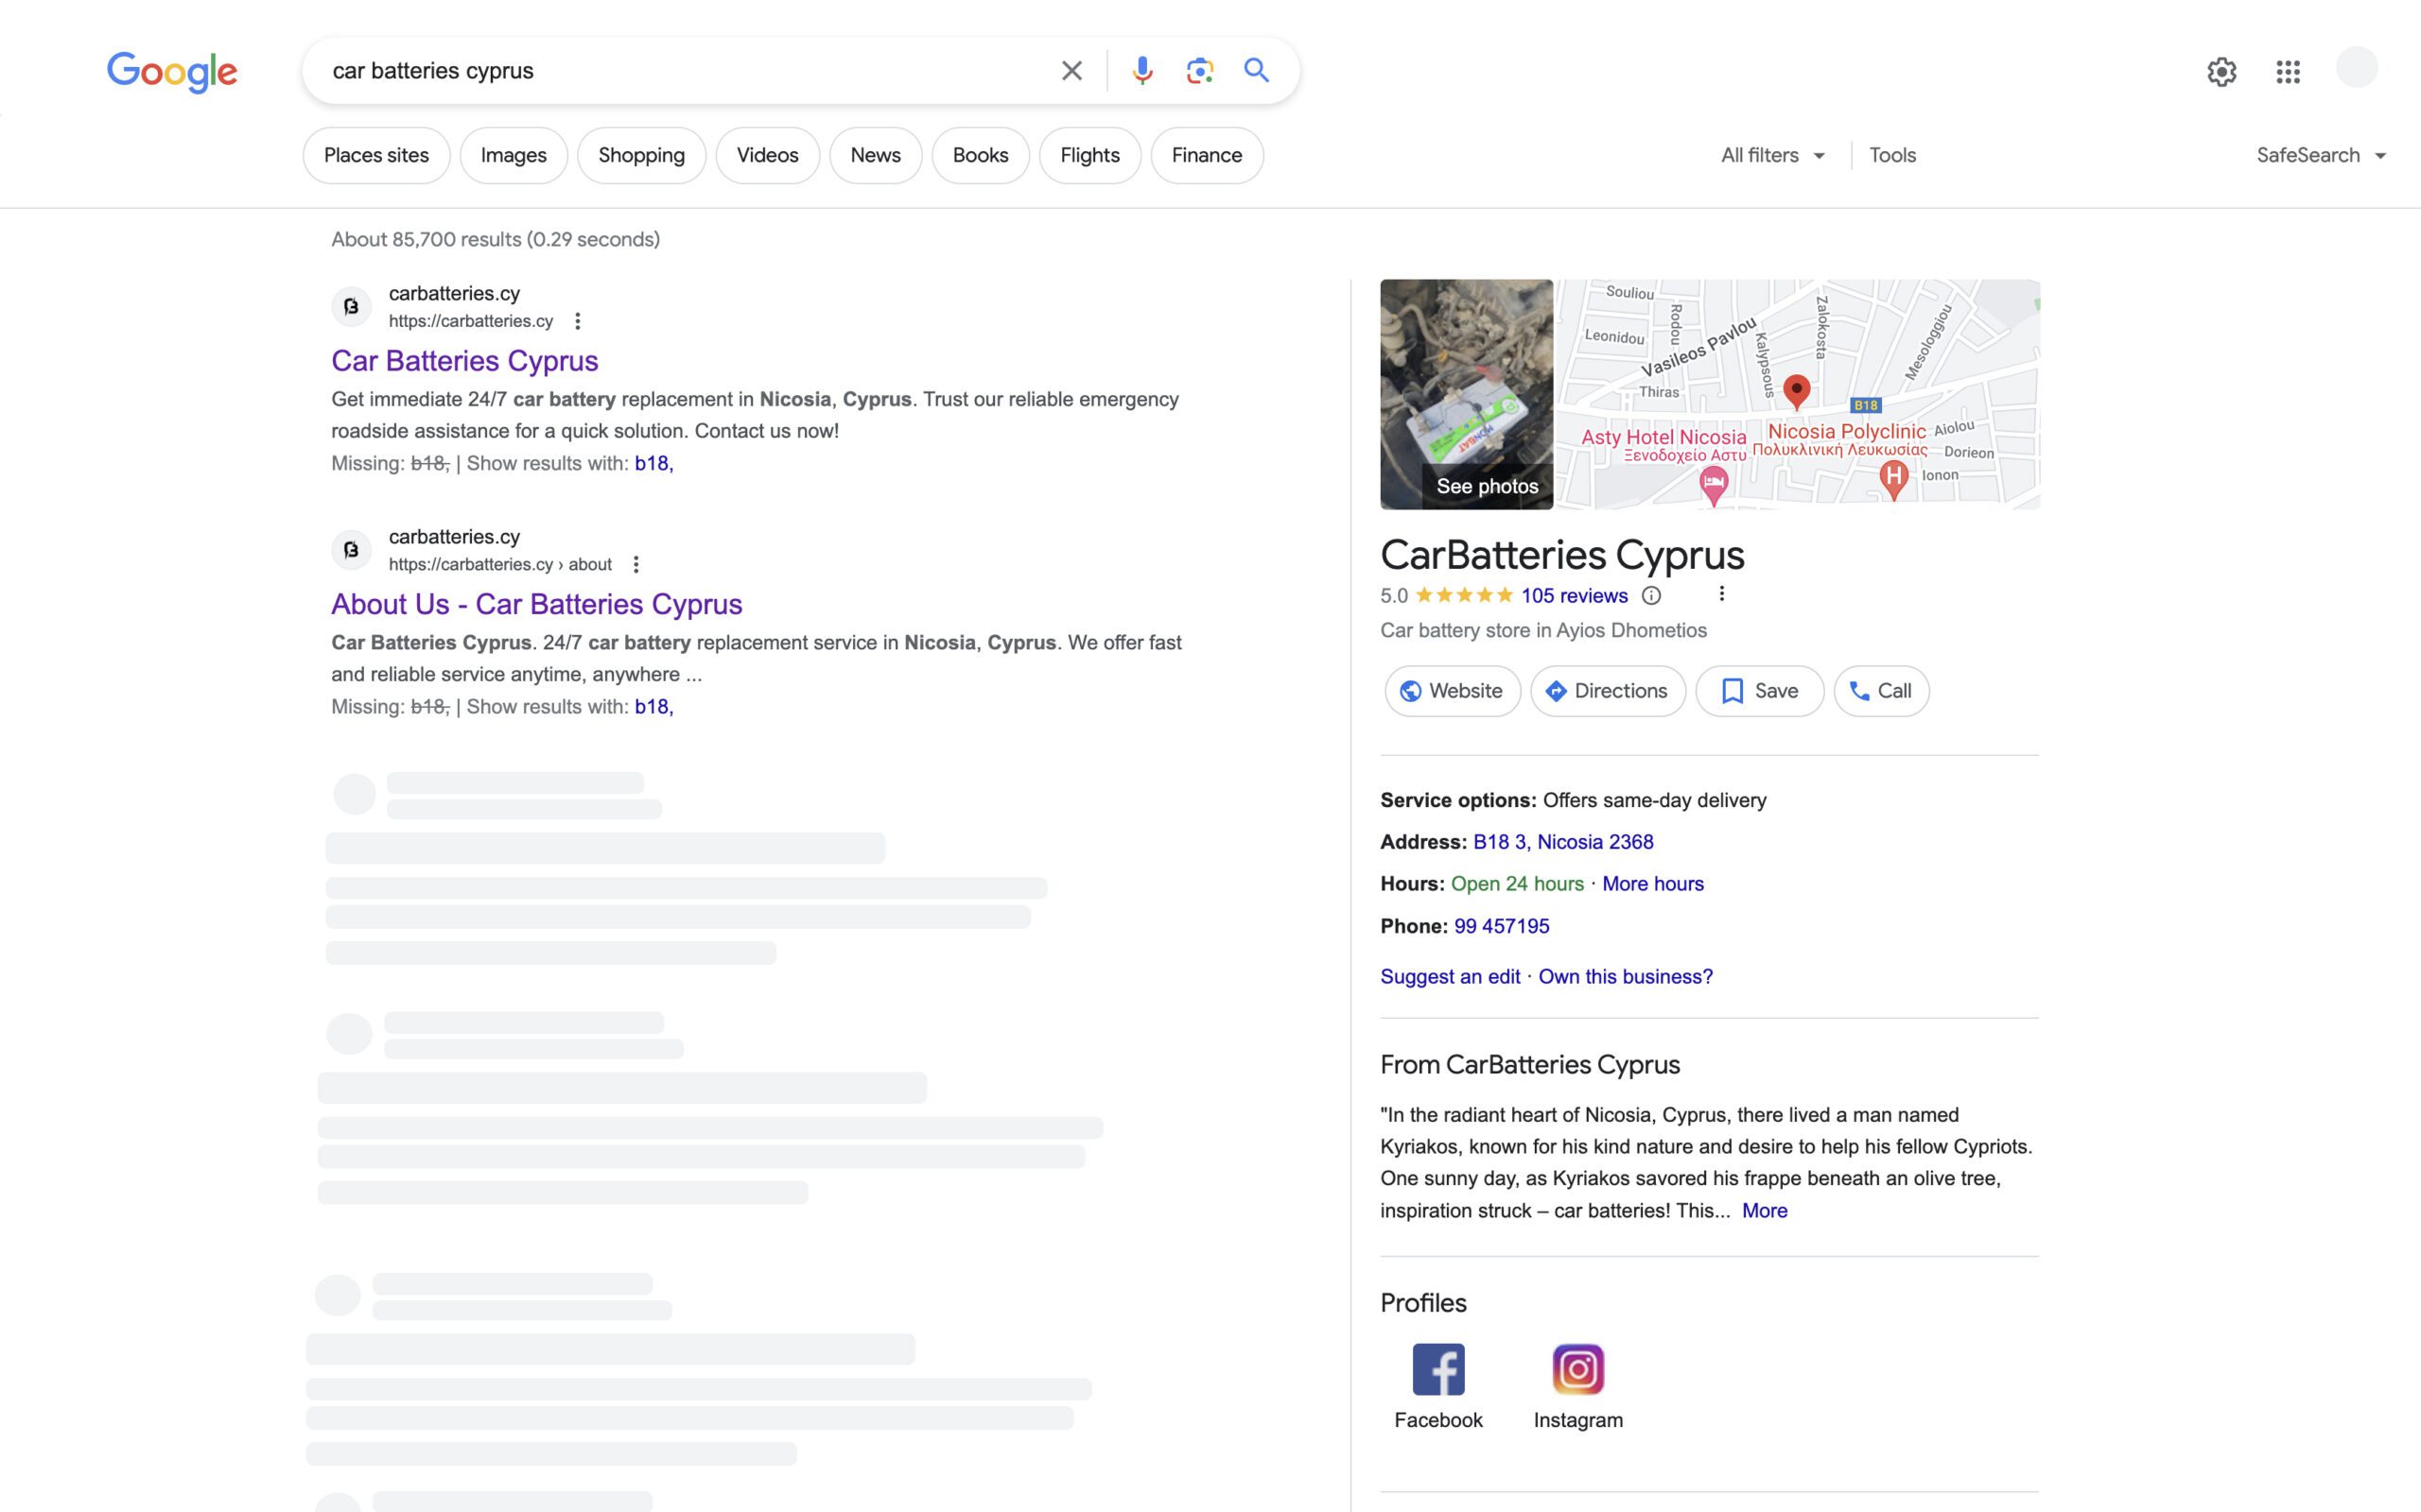Switch to the Shopping results tab
2421x1512 pixels.
pyautogui.click(x=641, y=155)
